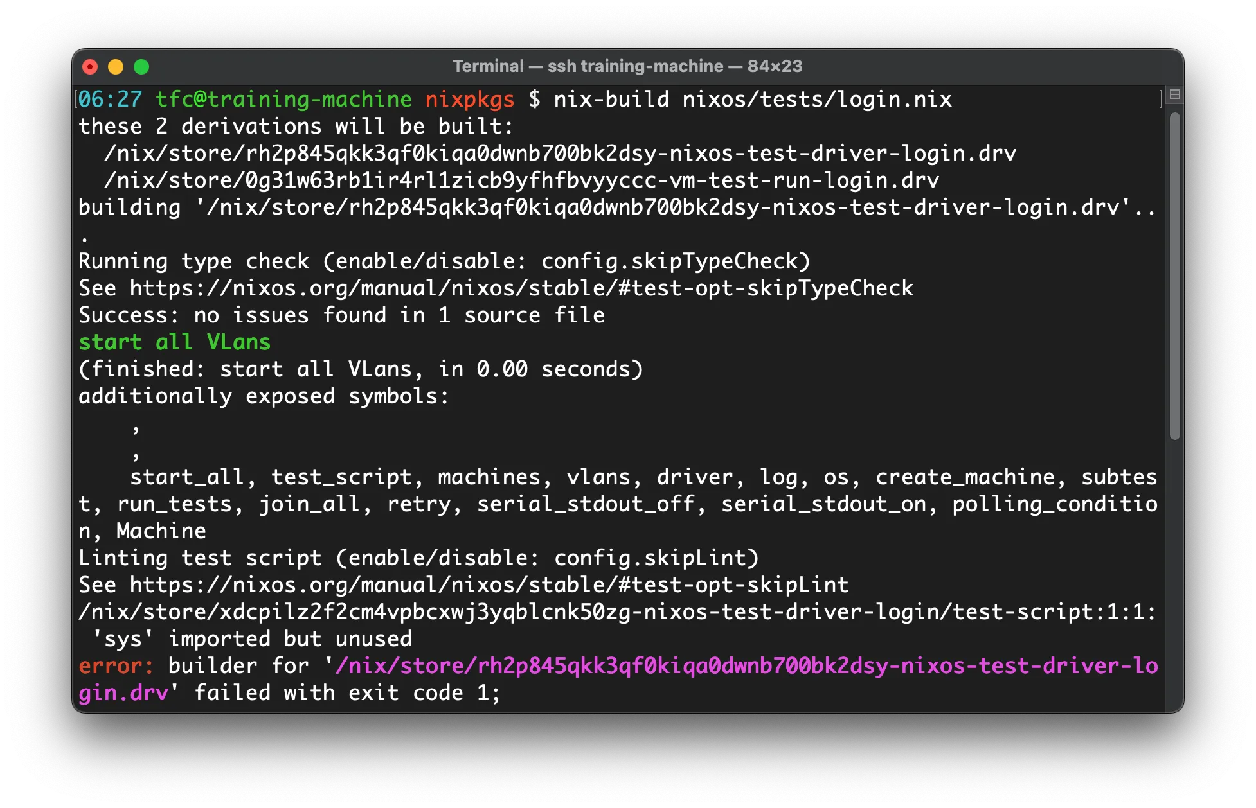
Task: Select the username 'tfc@training-machine'
Action: (x=283, y=99)
